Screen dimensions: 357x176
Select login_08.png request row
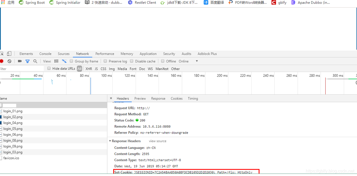coord(54,140)
